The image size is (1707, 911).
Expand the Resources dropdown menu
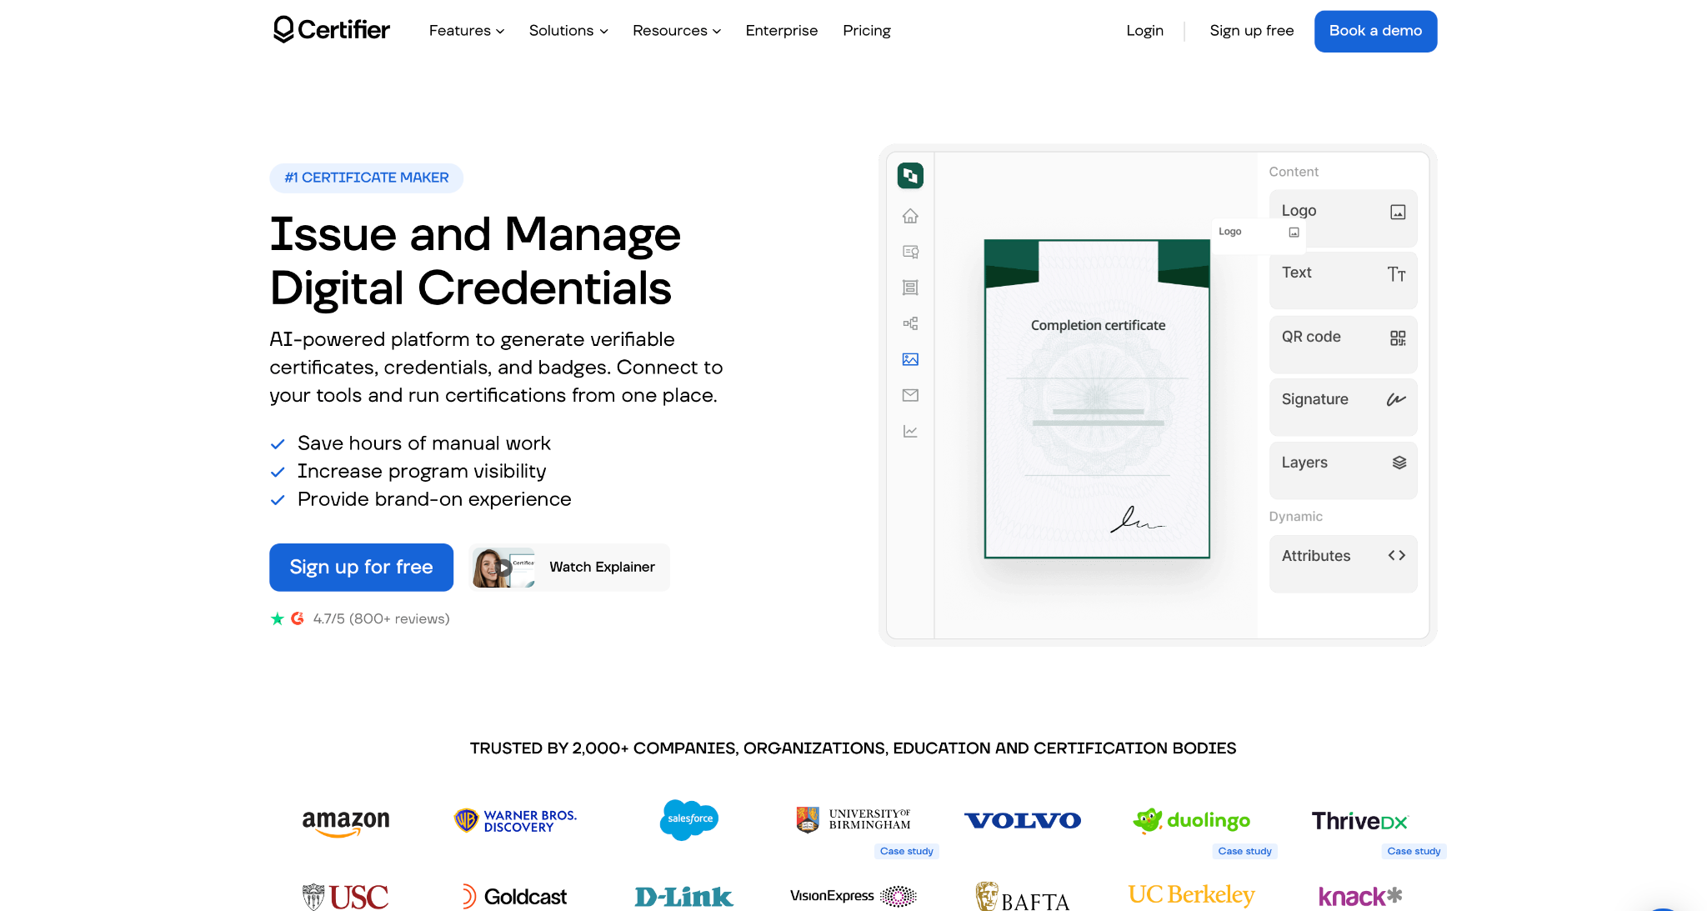(677, 31)
